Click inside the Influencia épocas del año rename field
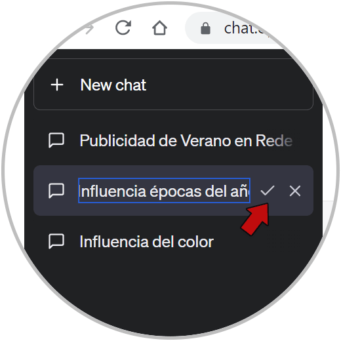 click(164, 191)
